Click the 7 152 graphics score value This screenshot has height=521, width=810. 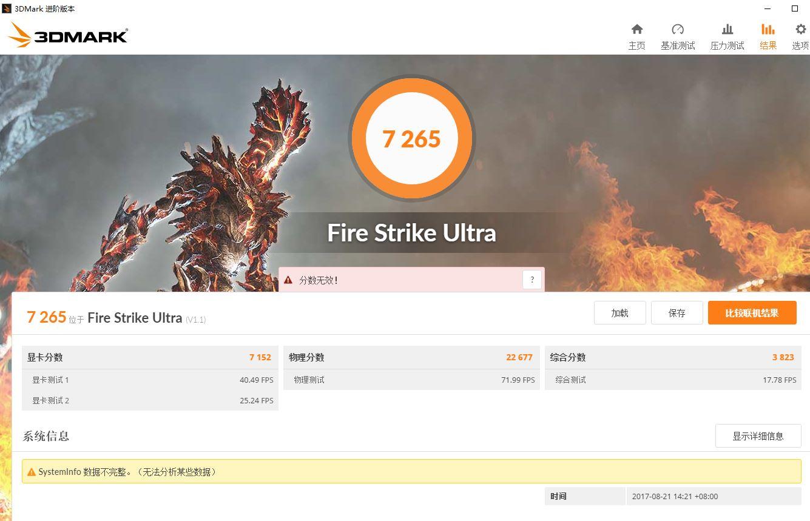(x=260, y=357)
